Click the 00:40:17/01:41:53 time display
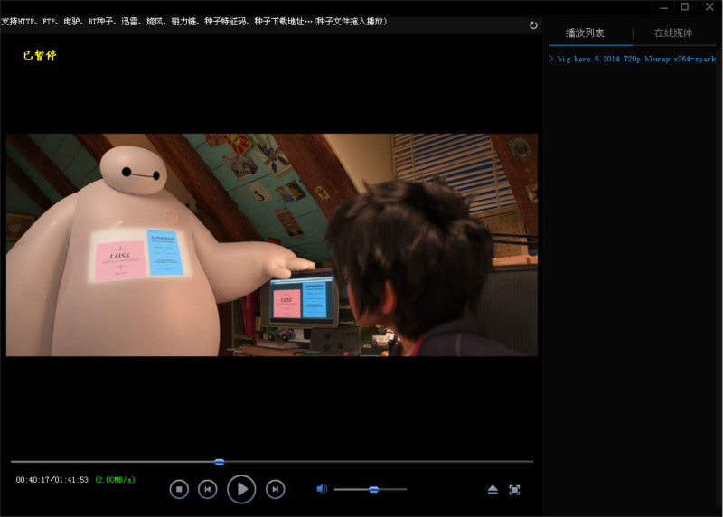 click(x=52, y=480)
